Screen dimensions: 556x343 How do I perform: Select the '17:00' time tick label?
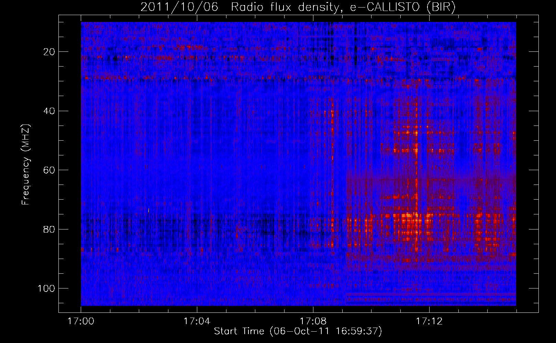click(81, 321)
